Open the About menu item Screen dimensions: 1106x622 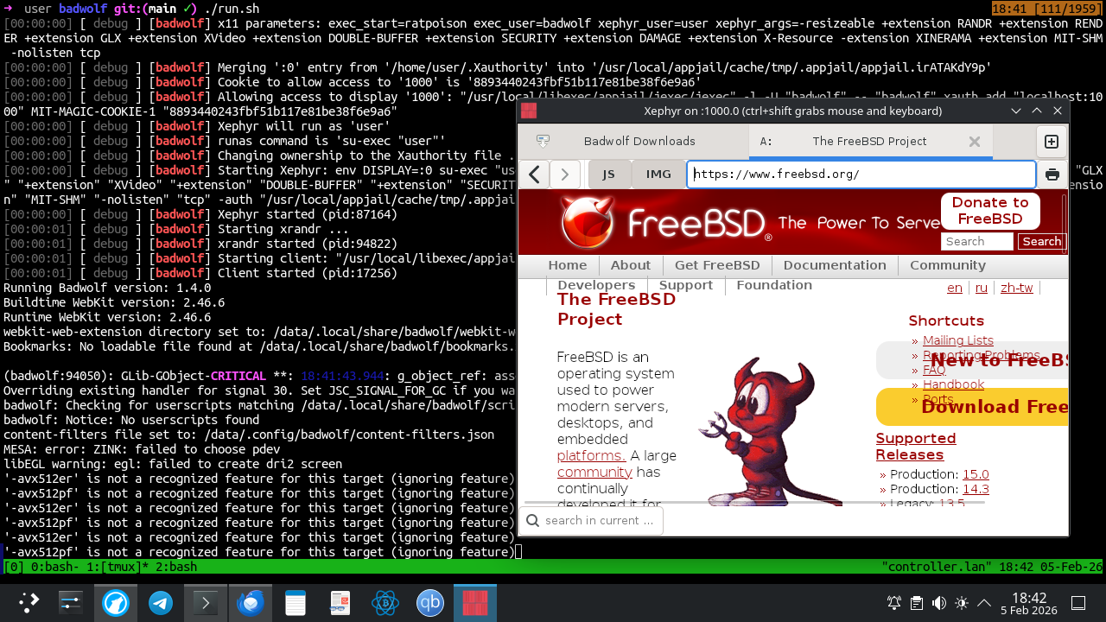point(631,265)
